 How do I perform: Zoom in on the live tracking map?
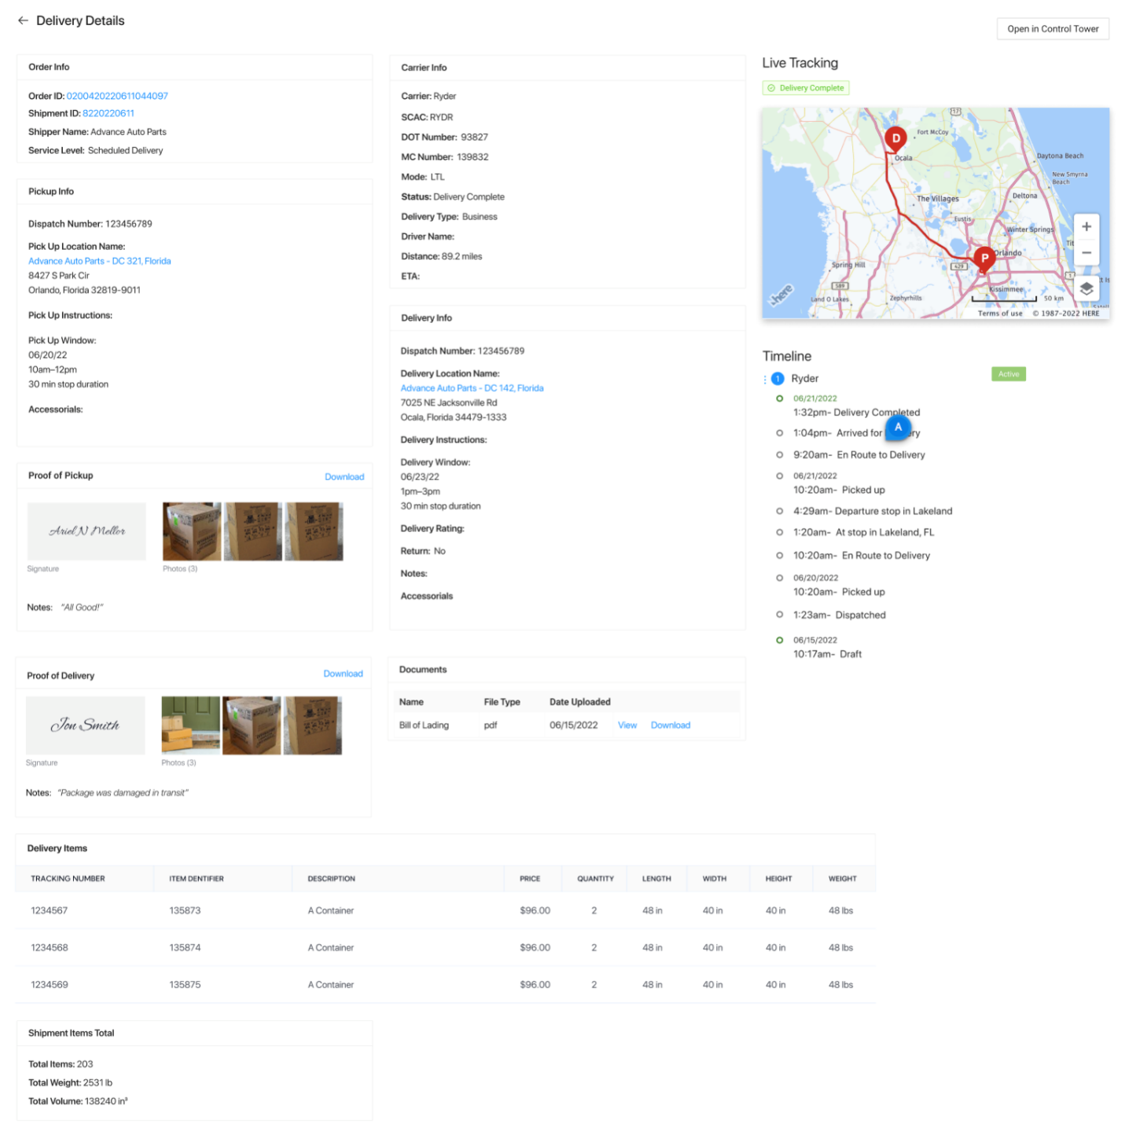point(1086,226)
